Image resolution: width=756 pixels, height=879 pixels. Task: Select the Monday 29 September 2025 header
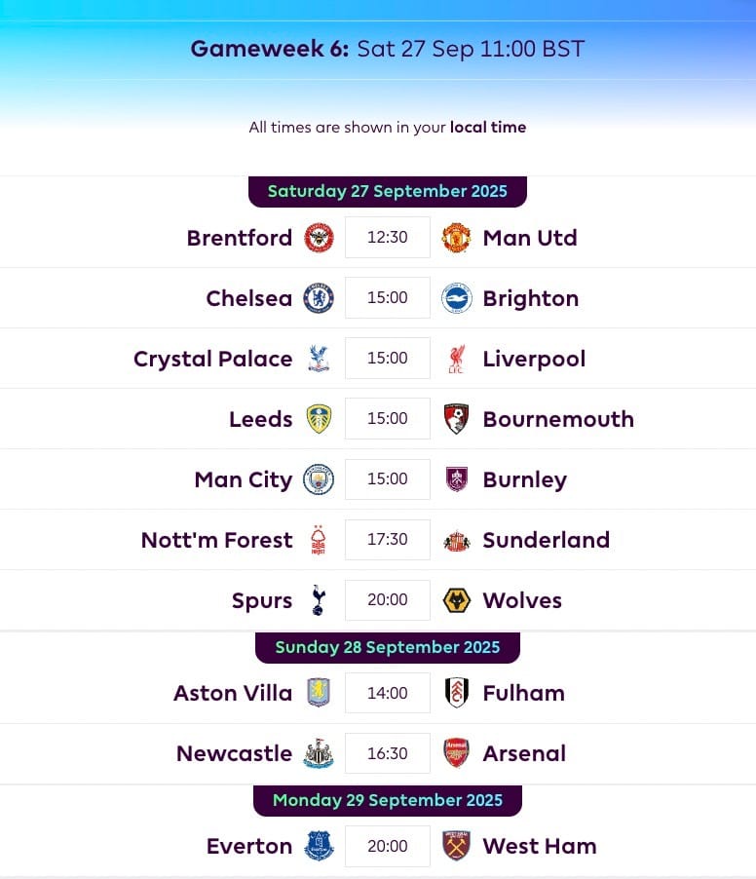pos(387,800)
